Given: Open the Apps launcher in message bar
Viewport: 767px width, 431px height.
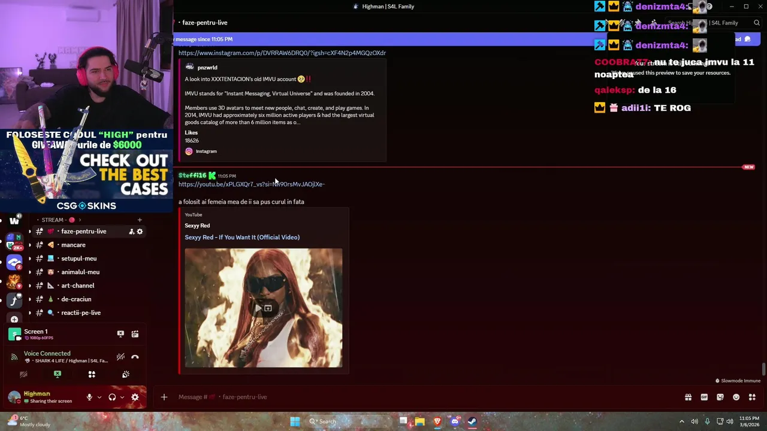Looking at the screenshot, I should click(x=752, y=397).
